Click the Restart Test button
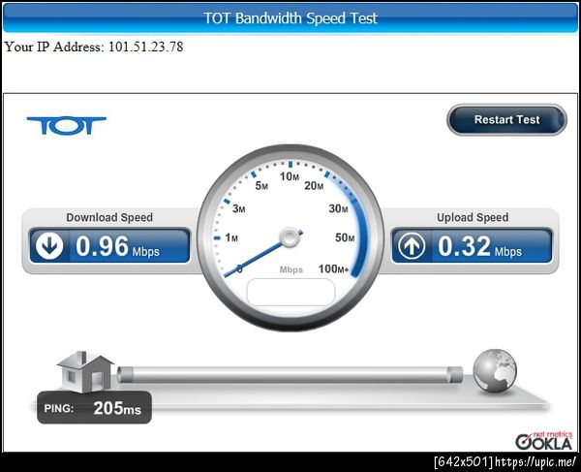Screen dimensions: 581x472 (506, 120)
